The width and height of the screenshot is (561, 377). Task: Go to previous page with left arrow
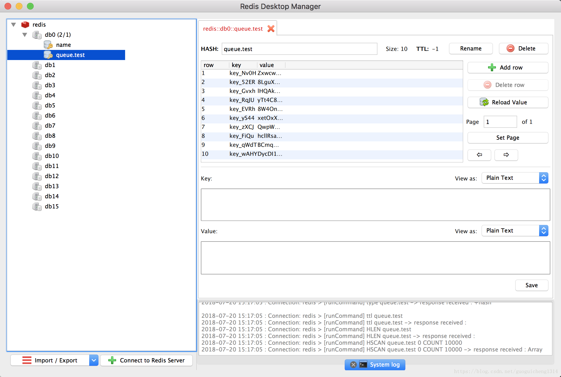coord(479,155)
